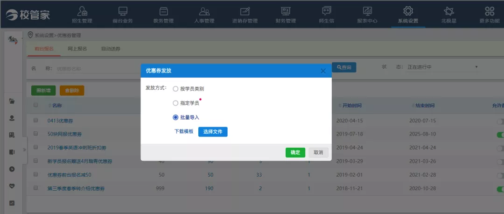Open 招生管理 module icon

(x=82, y=11)
